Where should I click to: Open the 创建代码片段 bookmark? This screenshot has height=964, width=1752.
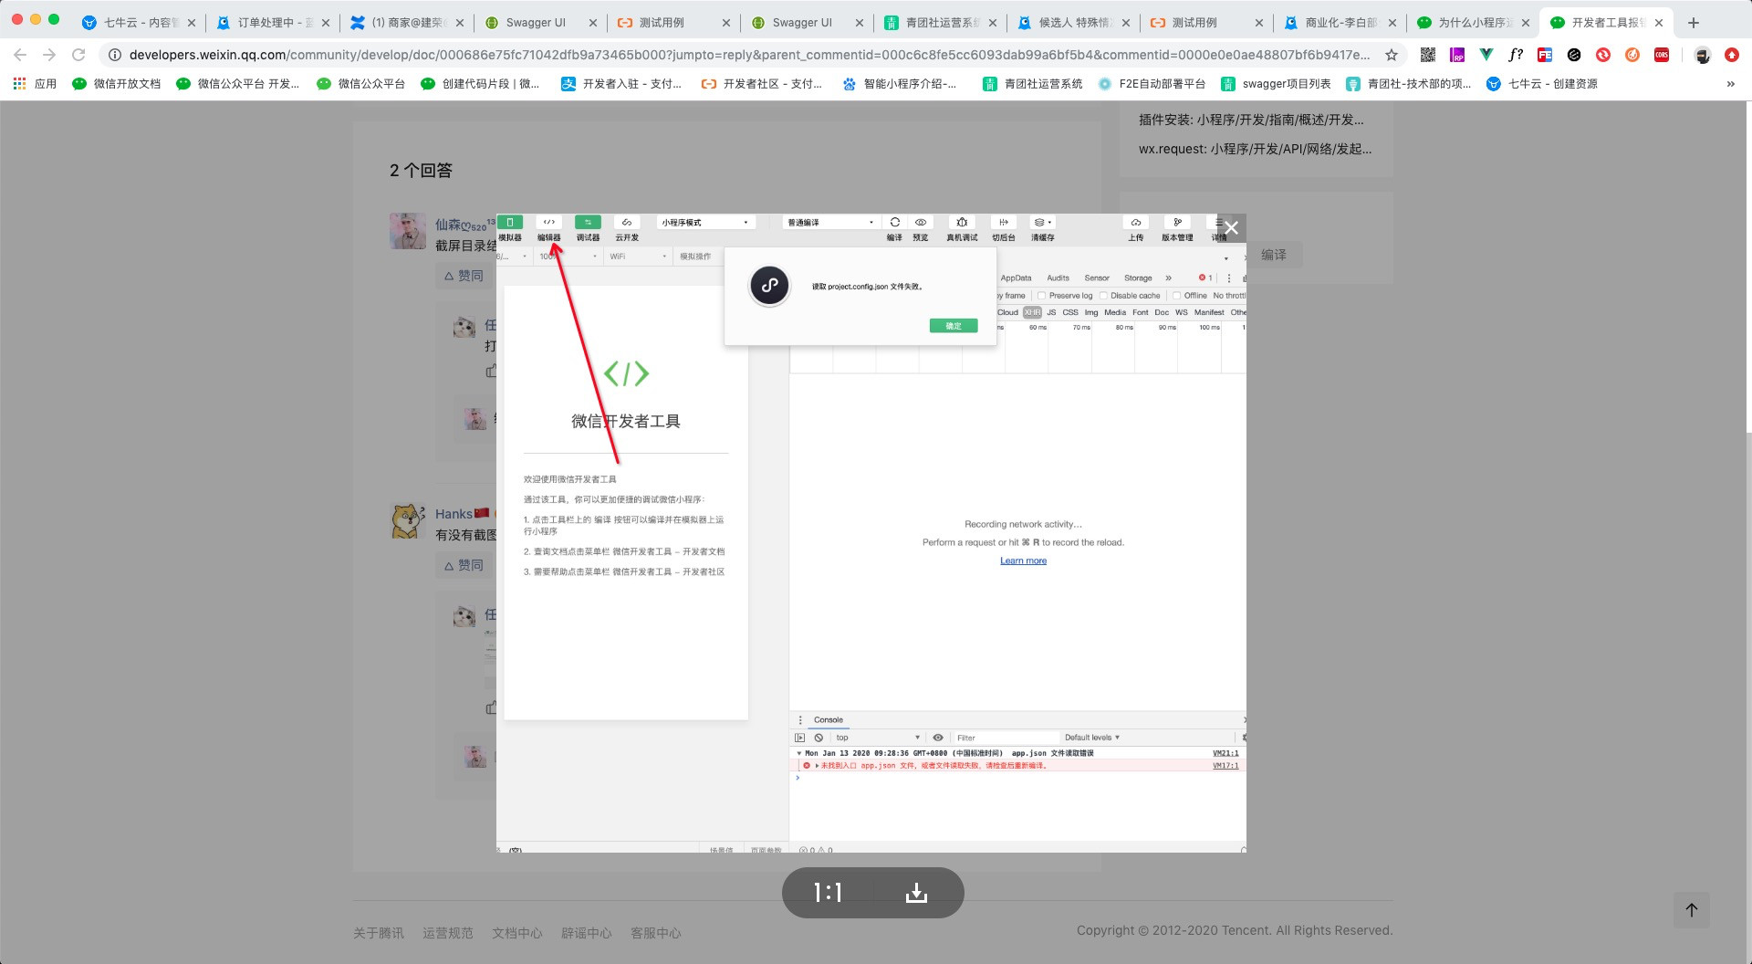(x=480, y=84)
